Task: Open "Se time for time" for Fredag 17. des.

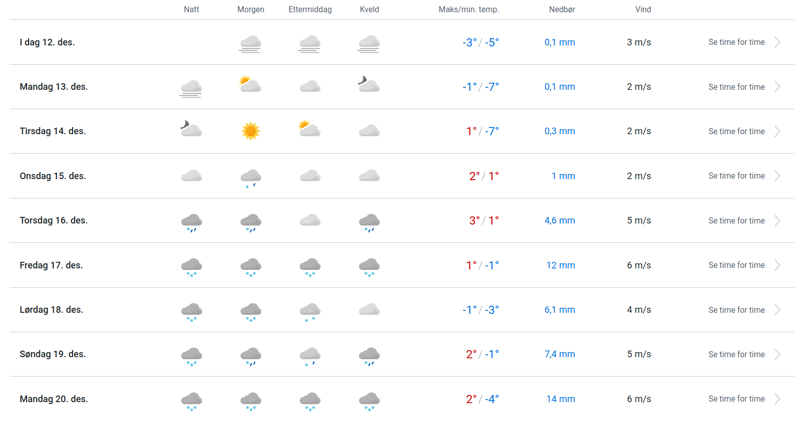Action: [x=736, y=265]
